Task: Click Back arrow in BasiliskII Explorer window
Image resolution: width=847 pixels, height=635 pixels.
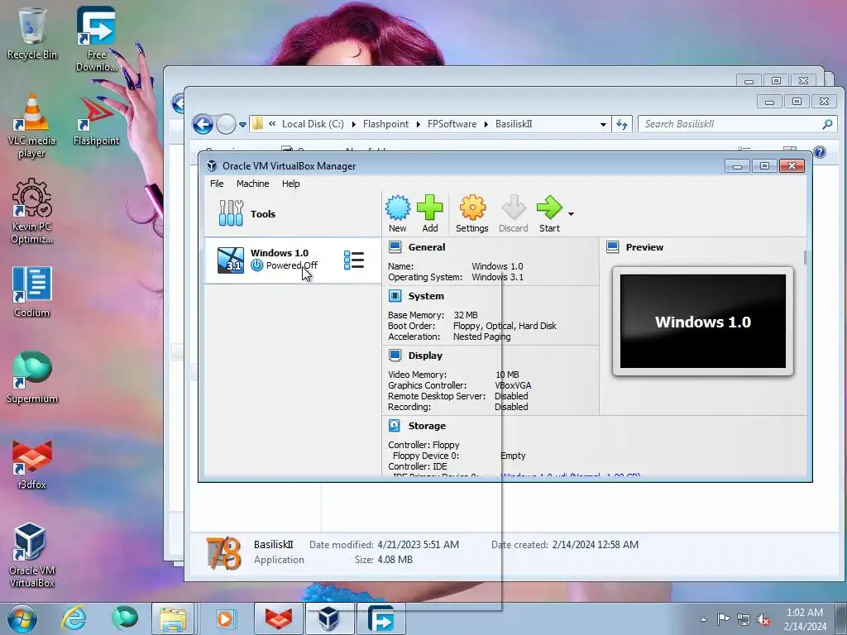Action: click(203, 124)
